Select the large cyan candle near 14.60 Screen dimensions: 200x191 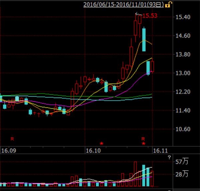pos(144,40)
